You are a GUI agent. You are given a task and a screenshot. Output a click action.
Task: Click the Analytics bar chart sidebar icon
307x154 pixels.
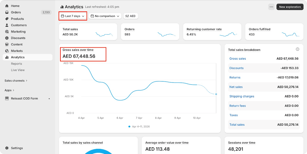pos(7,57)
